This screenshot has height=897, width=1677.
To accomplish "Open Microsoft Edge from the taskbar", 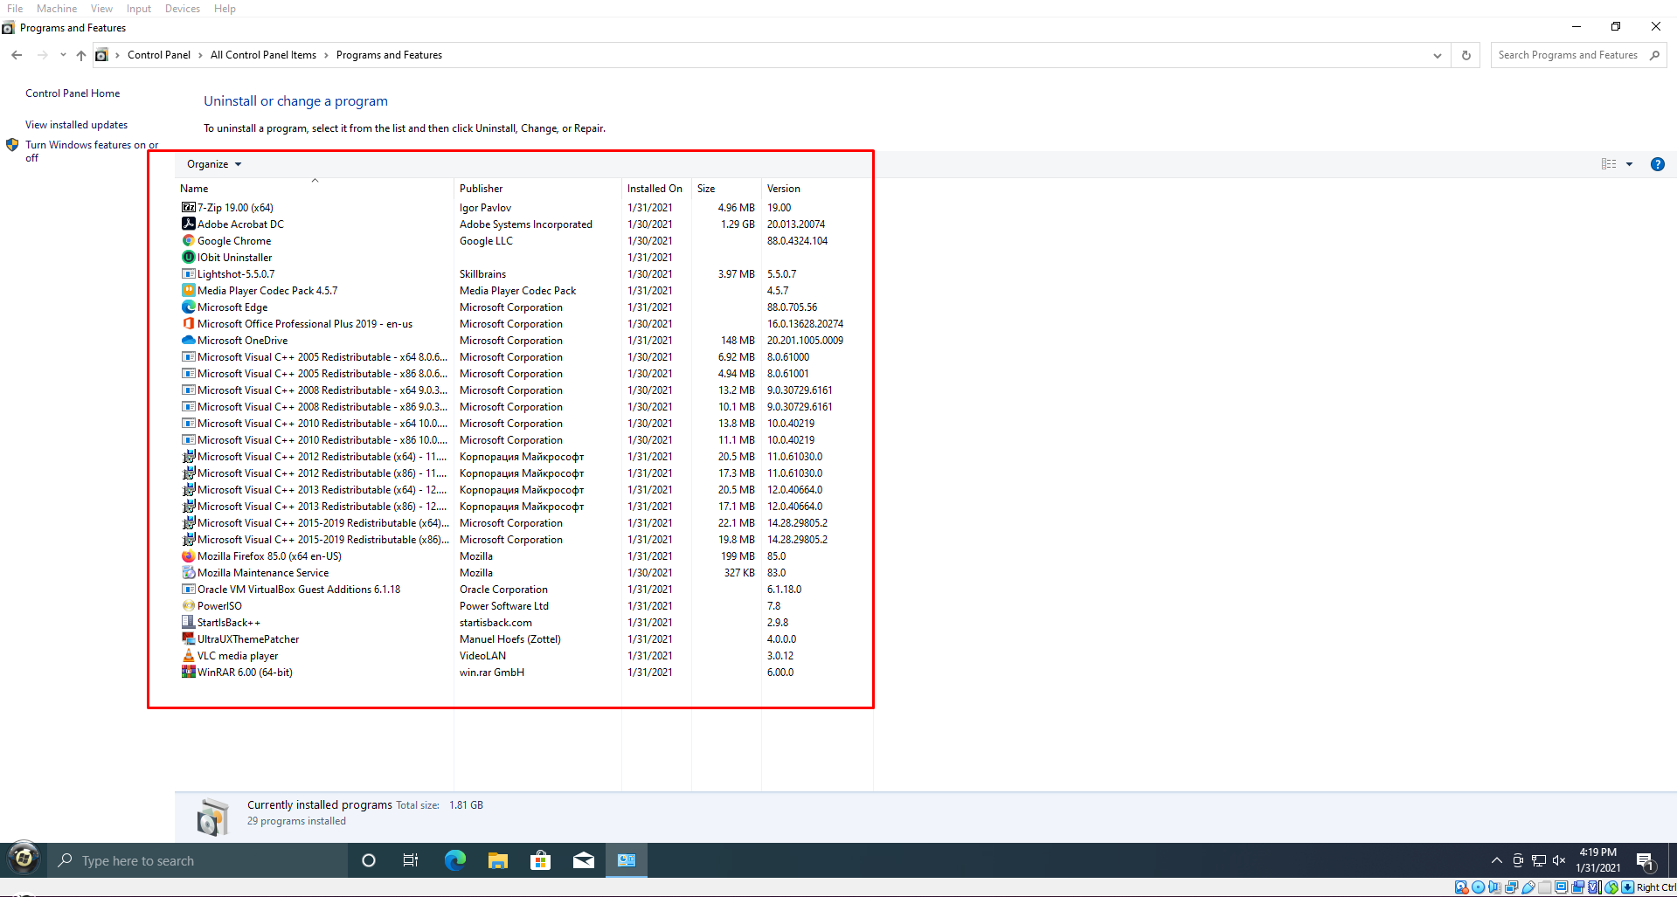I will point(454,860).
